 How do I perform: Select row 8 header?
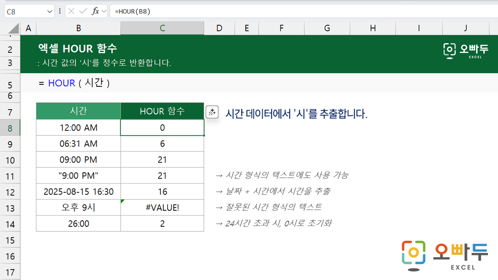[10, 128]
